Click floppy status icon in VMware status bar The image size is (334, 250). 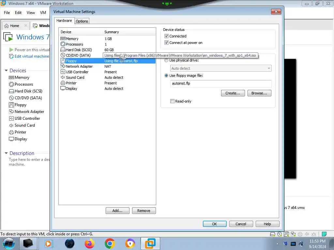coord(286,234)
